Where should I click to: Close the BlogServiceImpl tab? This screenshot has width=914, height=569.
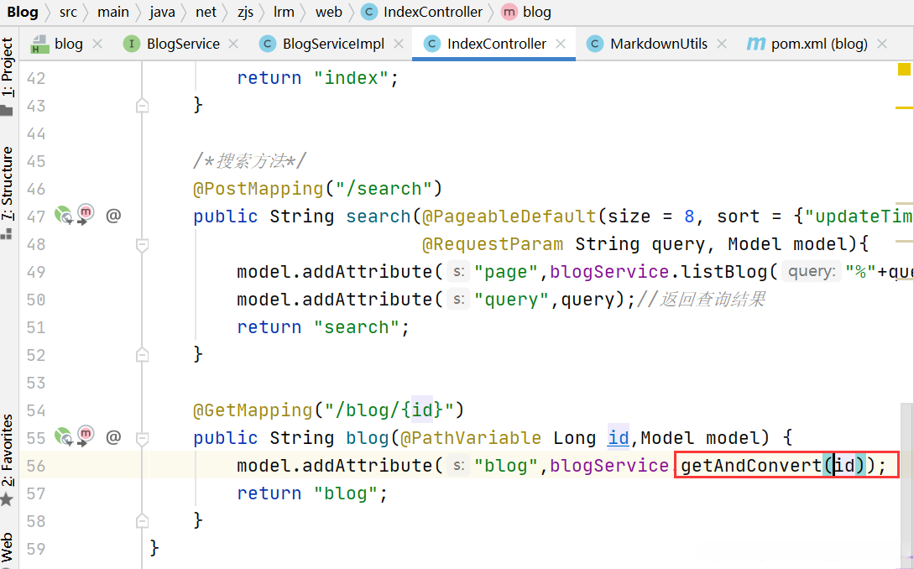click(x=399, y=44)
